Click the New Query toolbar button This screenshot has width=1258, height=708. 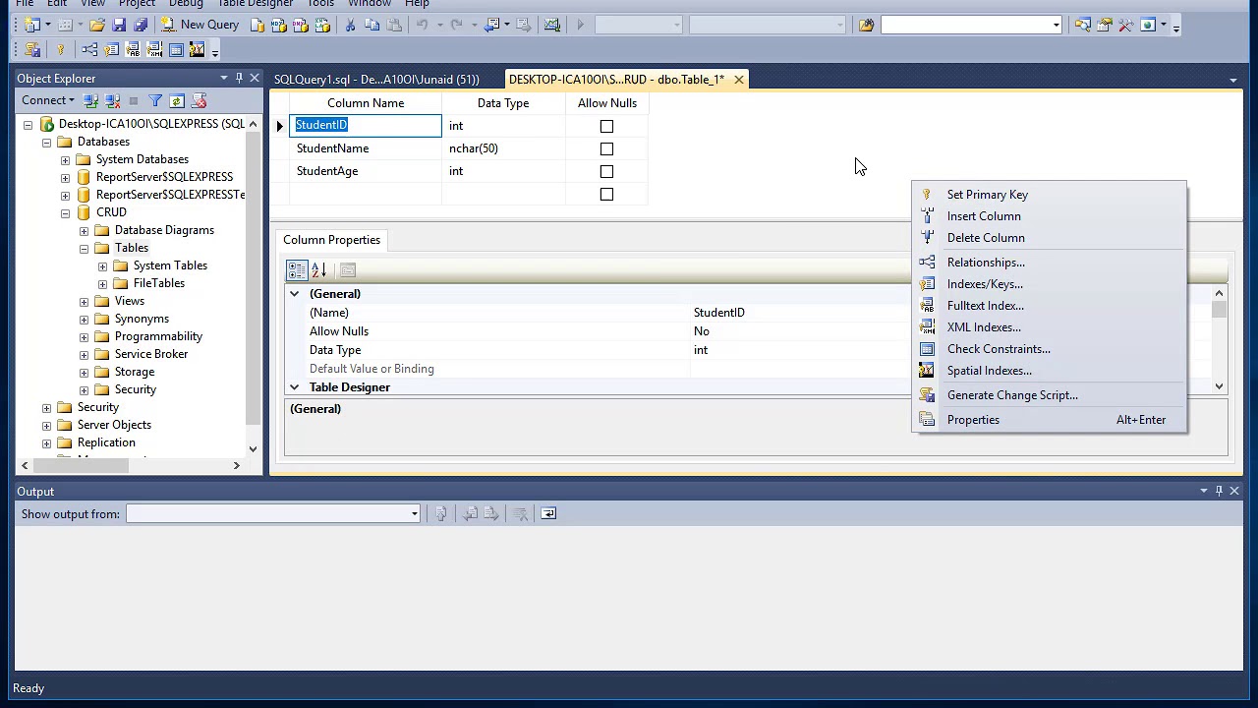click(x=200, y=25)
